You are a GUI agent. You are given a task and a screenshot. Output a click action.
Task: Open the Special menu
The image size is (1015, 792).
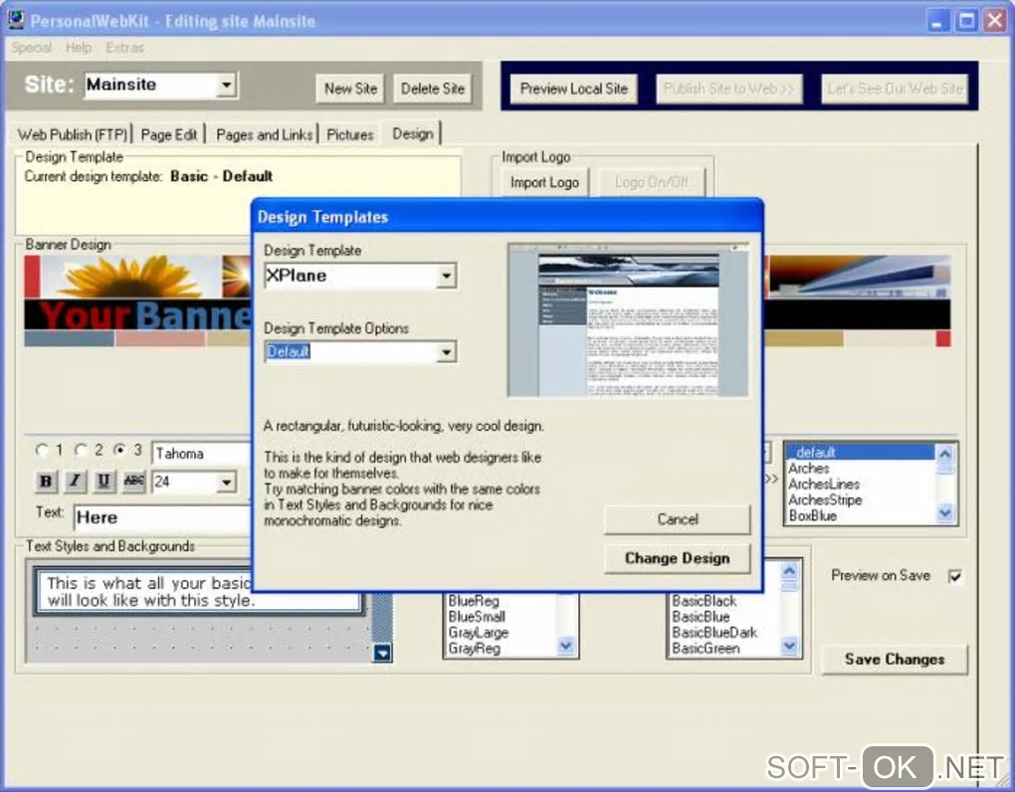point(31,47)
